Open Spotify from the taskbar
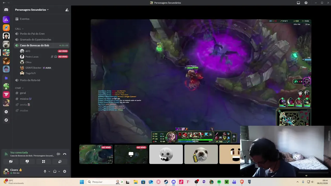331x186 pixels. coord(219,182)
